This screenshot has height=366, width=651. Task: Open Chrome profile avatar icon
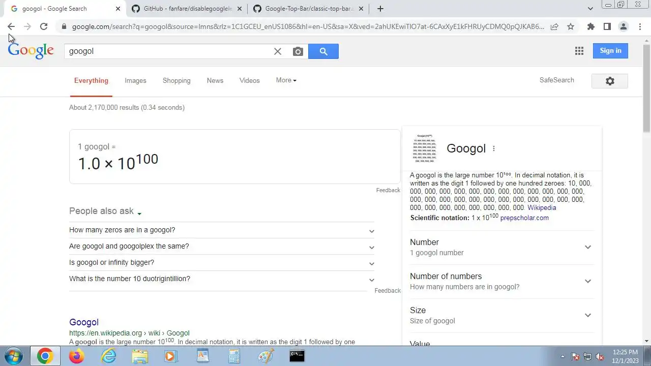click(623, 26)
